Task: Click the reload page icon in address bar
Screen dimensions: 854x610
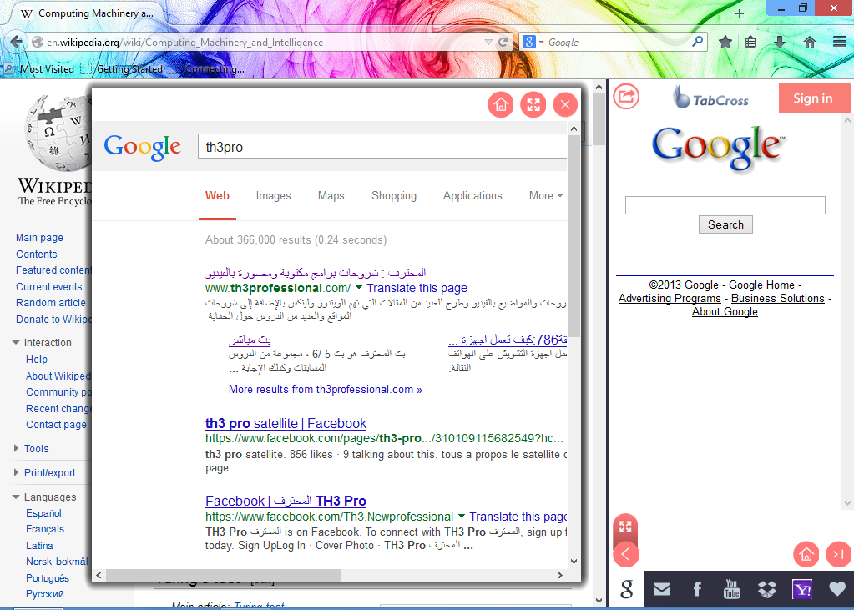Action: pos(503,42)
